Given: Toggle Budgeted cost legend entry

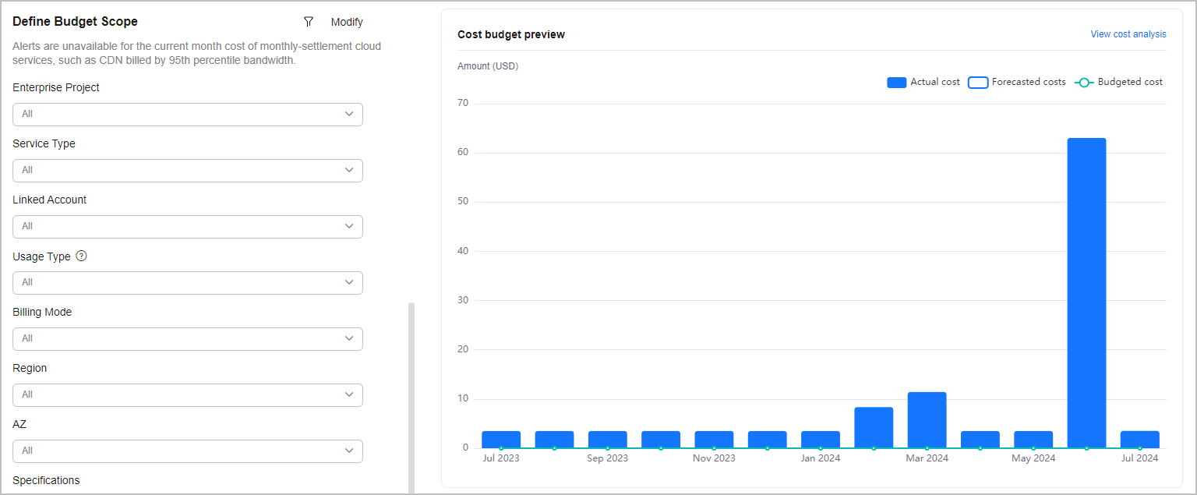Looking at the screenshot, I should coord(1118,82).
